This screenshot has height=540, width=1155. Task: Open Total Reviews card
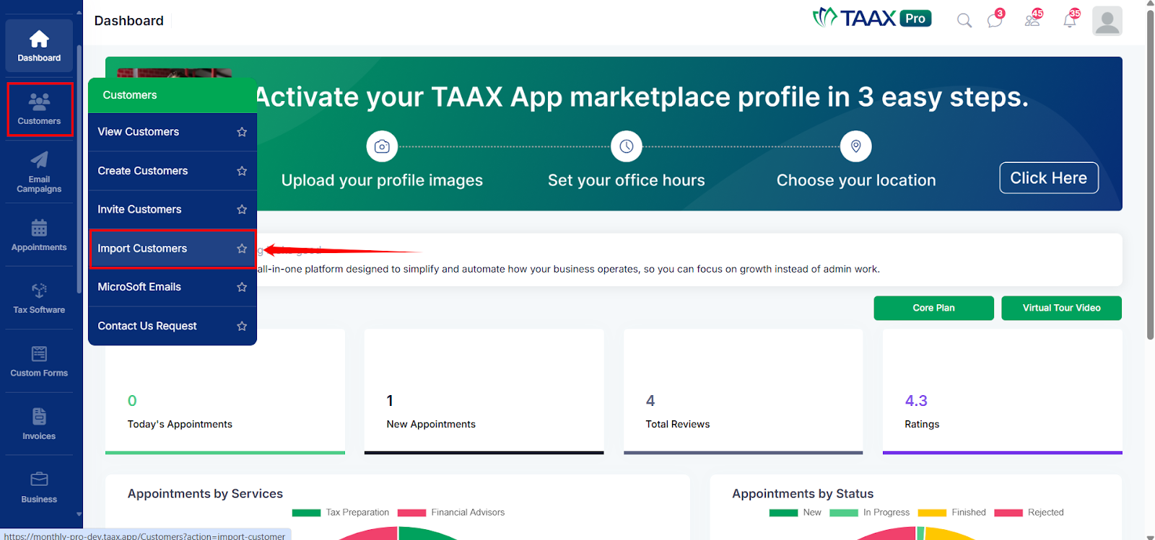743,391
